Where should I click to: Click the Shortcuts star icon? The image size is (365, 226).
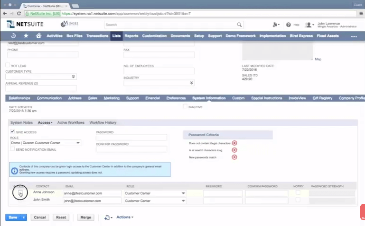click(26, 36)
